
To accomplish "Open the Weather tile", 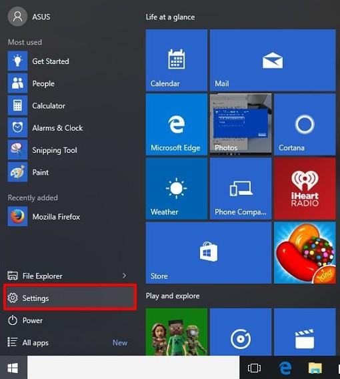I will 176,189.
